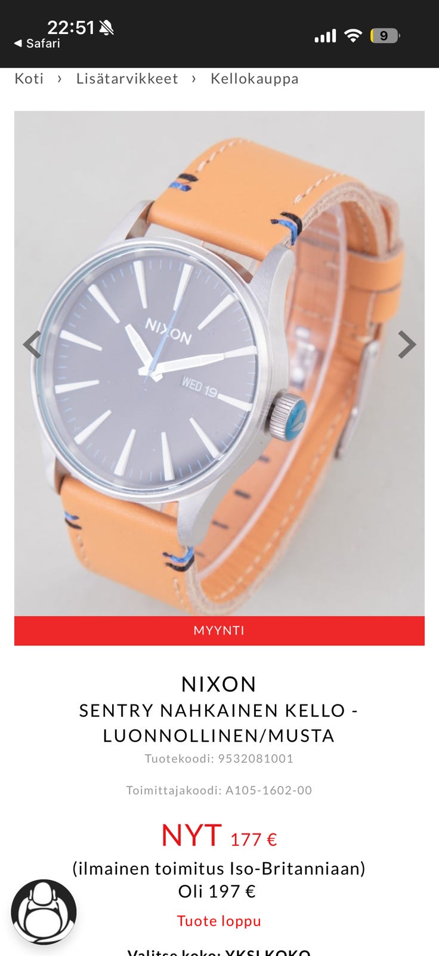Open Koti breadcrumb link
The height and width of the screenshot is (956, 439).
pos(29,79)
